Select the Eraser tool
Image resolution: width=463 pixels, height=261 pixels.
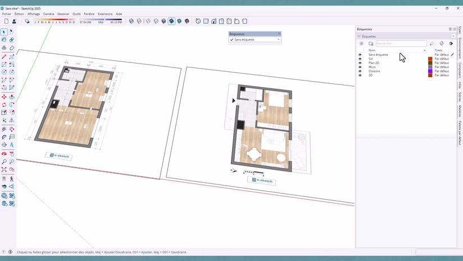pyautogui.click(x=11, y=39)
